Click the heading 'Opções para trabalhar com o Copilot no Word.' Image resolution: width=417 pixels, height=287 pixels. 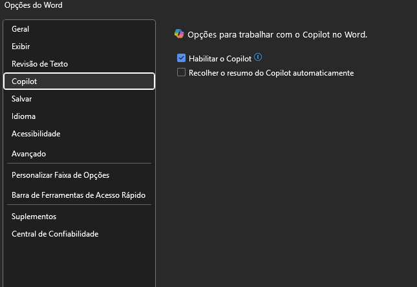click(277, 34)
